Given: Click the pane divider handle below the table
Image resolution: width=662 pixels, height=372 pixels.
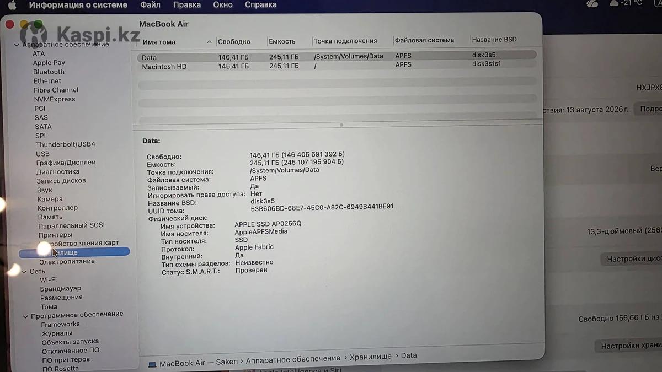Looking at the screenshot, I should tap(341, 125).
